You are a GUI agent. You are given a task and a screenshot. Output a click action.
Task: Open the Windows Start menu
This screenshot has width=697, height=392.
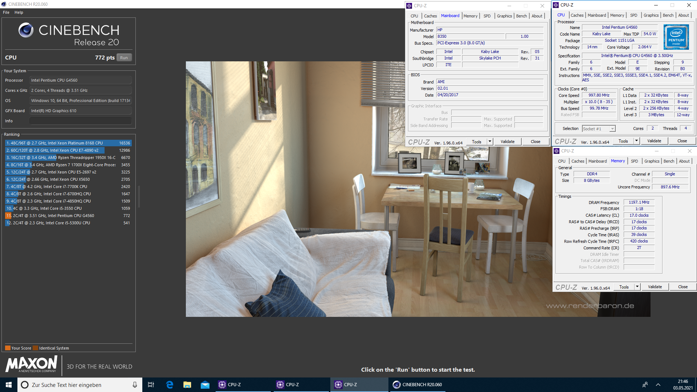click(9, 385)
